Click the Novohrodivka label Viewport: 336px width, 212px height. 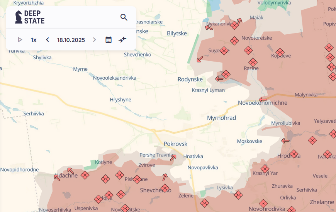[267, 209]
